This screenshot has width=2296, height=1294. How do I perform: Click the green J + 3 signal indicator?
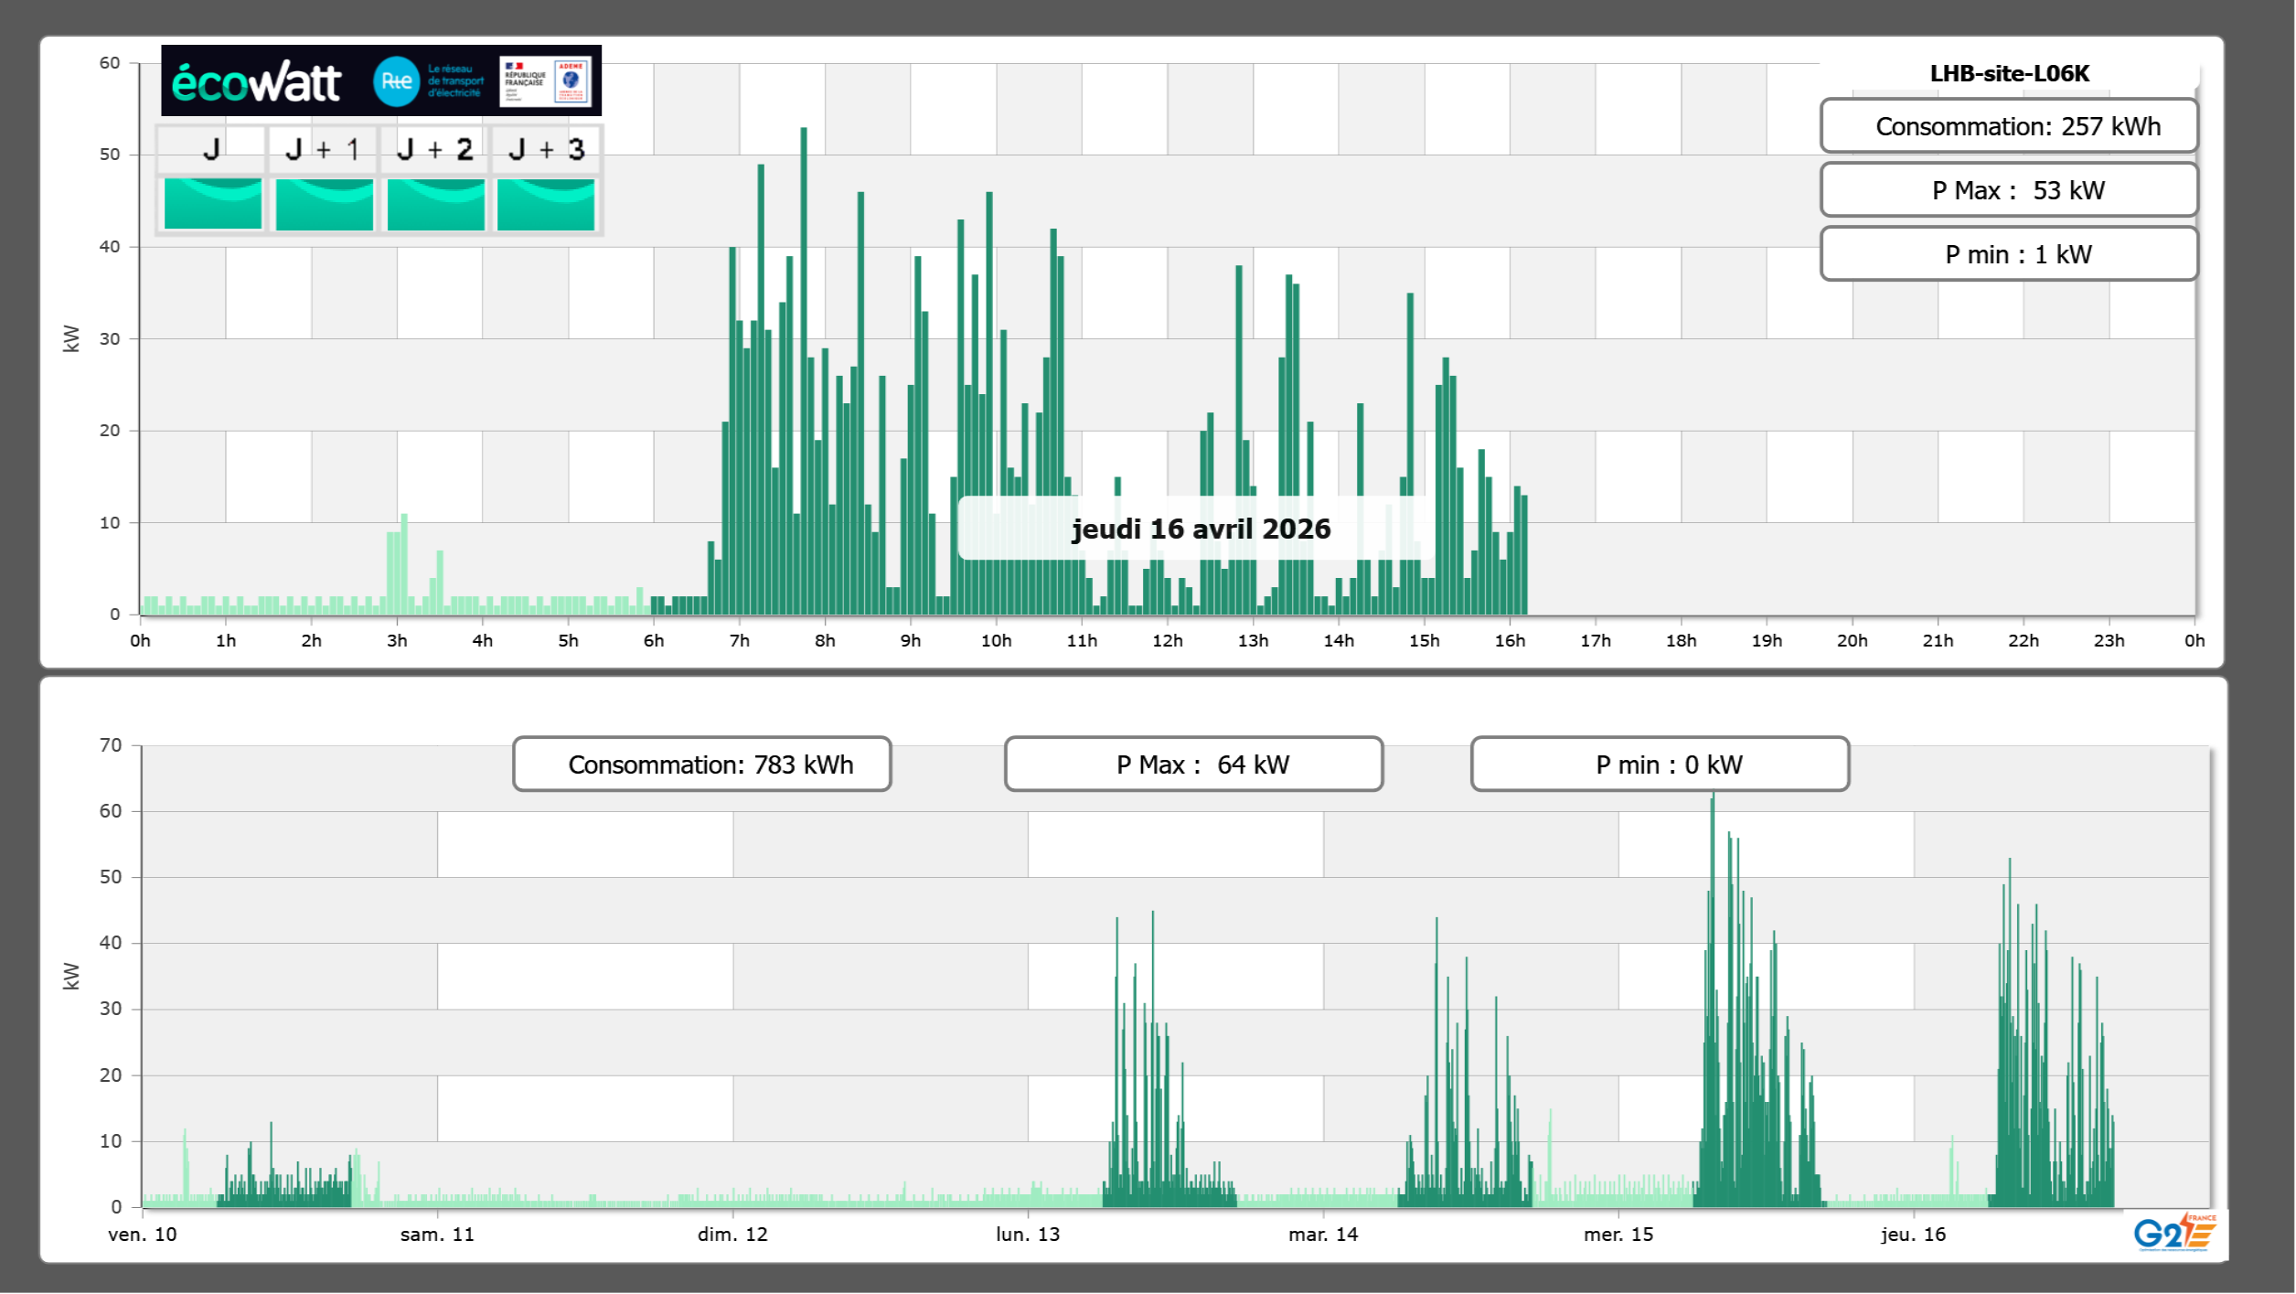546,203
